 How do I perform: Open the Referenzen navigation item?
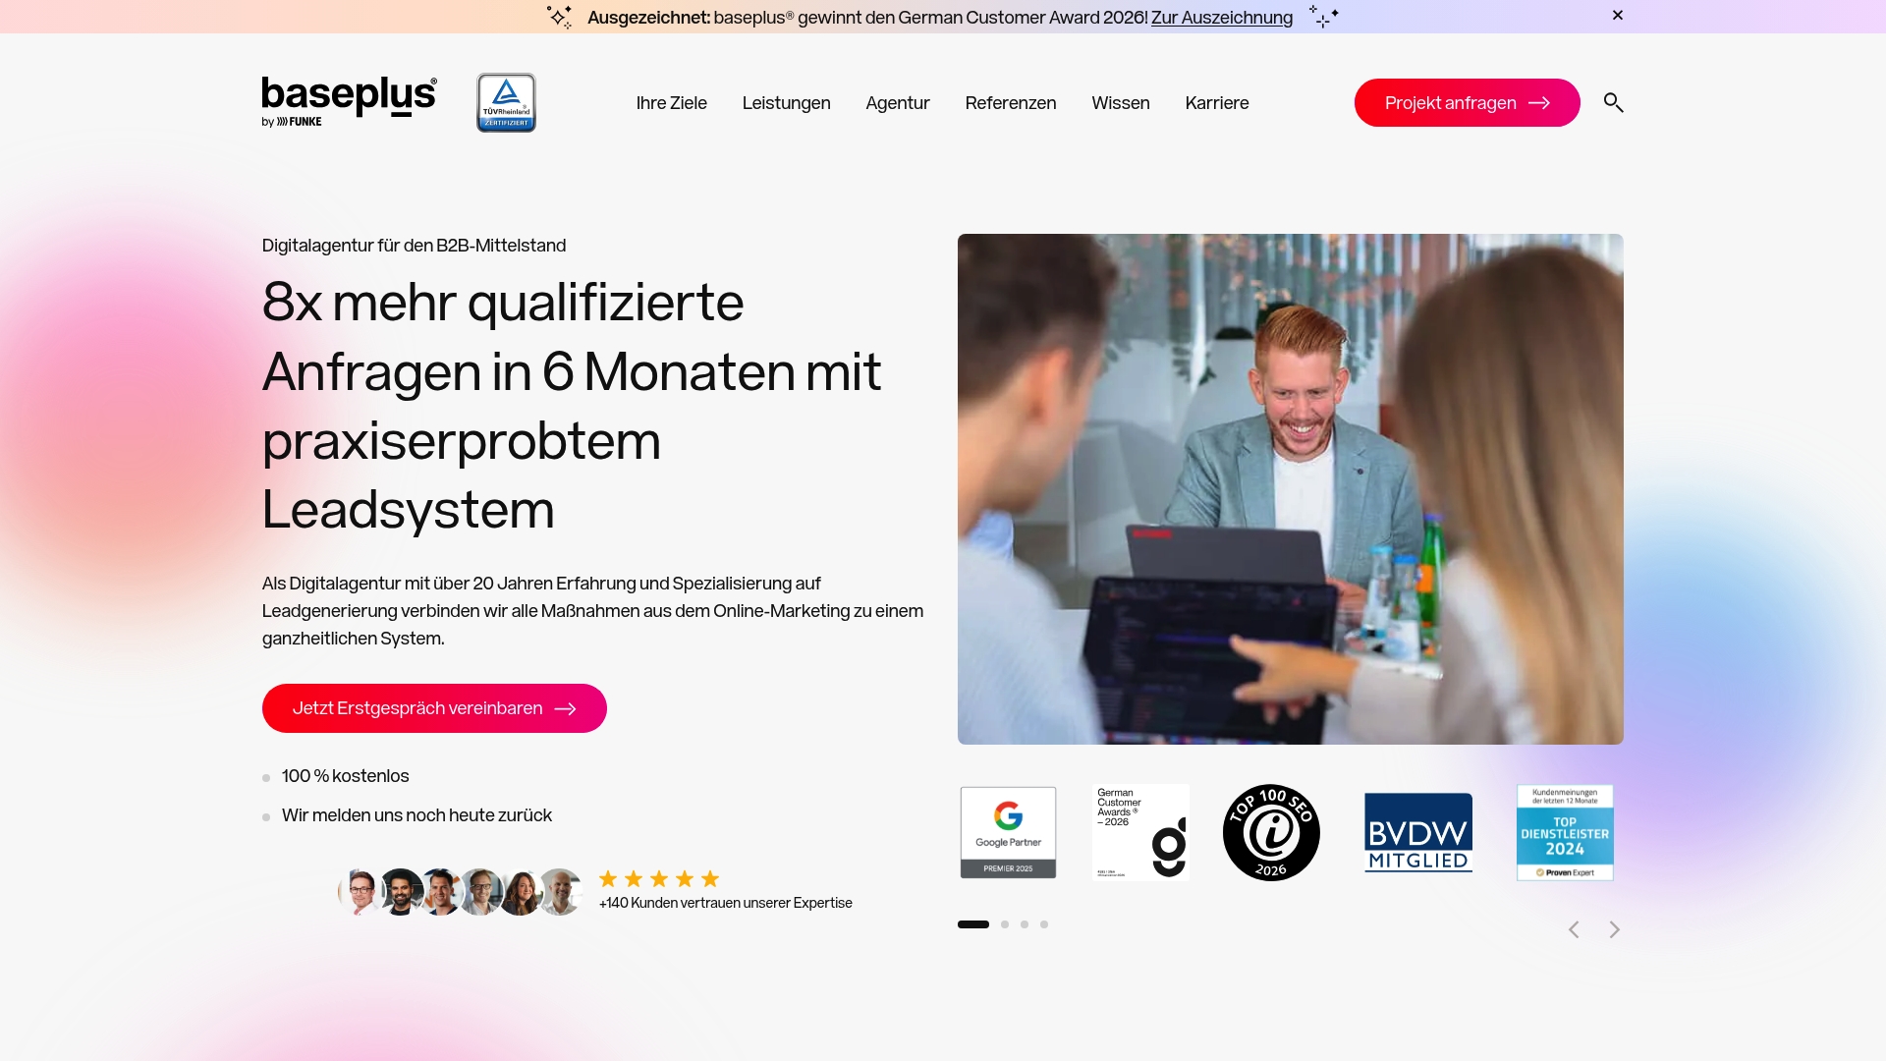point(1011,102)
